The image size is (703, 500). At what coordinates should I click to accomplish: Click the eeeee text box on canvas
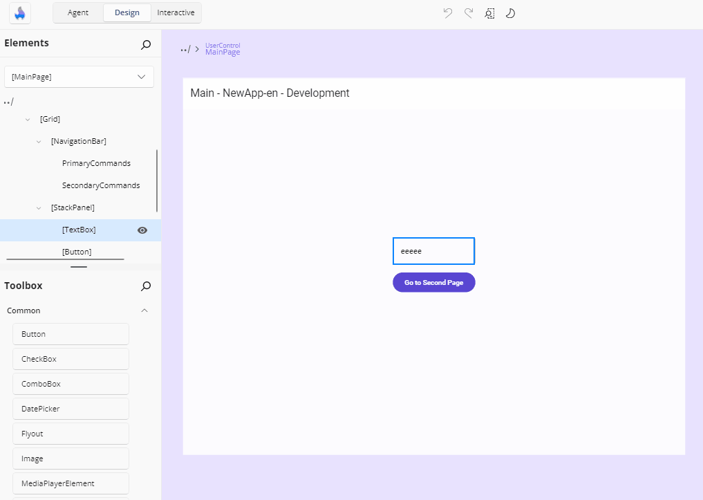[x=433, y=251]
